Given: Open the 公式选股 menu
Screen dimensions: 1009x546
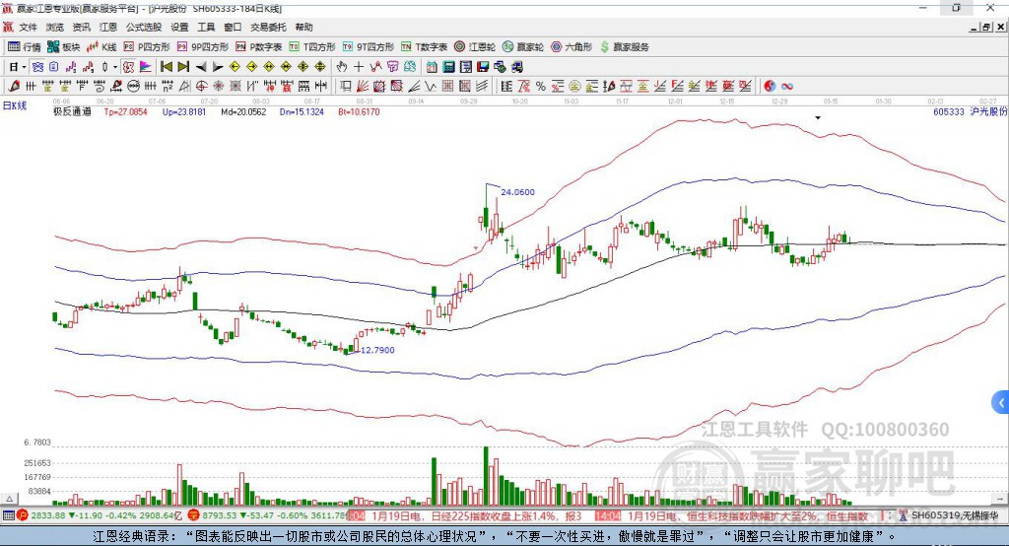Looking at the screenshot, I should (144, 27).
